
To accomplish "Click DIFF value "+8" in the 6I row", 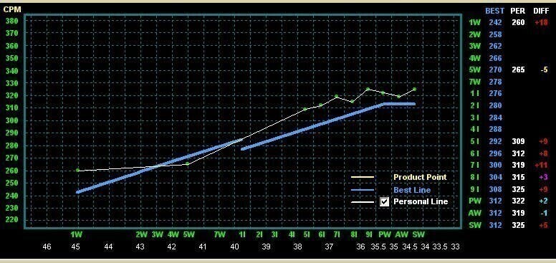I will [x=544, y=153].
